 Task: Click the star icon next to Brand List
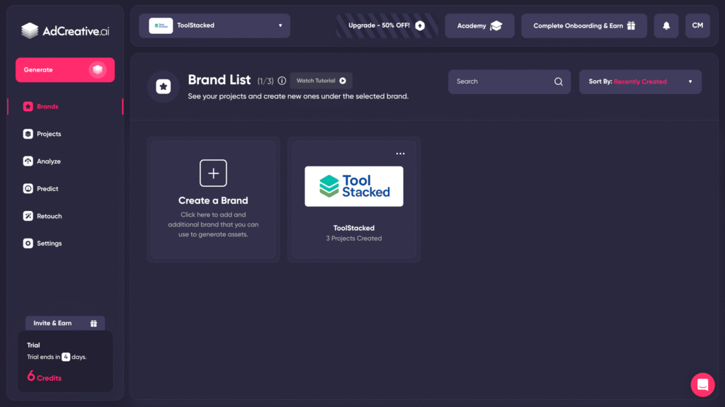pyautogui.click(x=164, y=86)
